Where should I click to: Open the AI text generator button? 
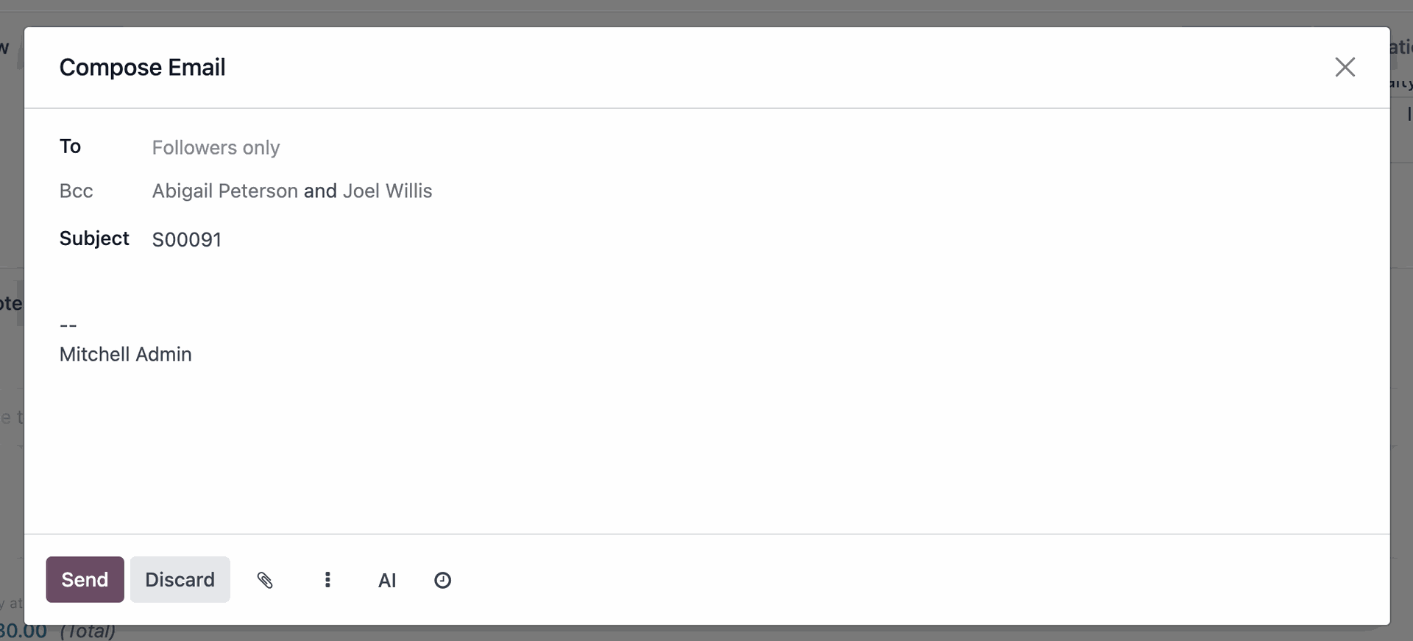coord(387,580)
